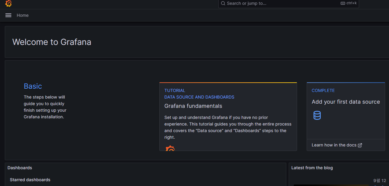
Task: Open Learn how in the docs link
Action: [x=337, y=145]
